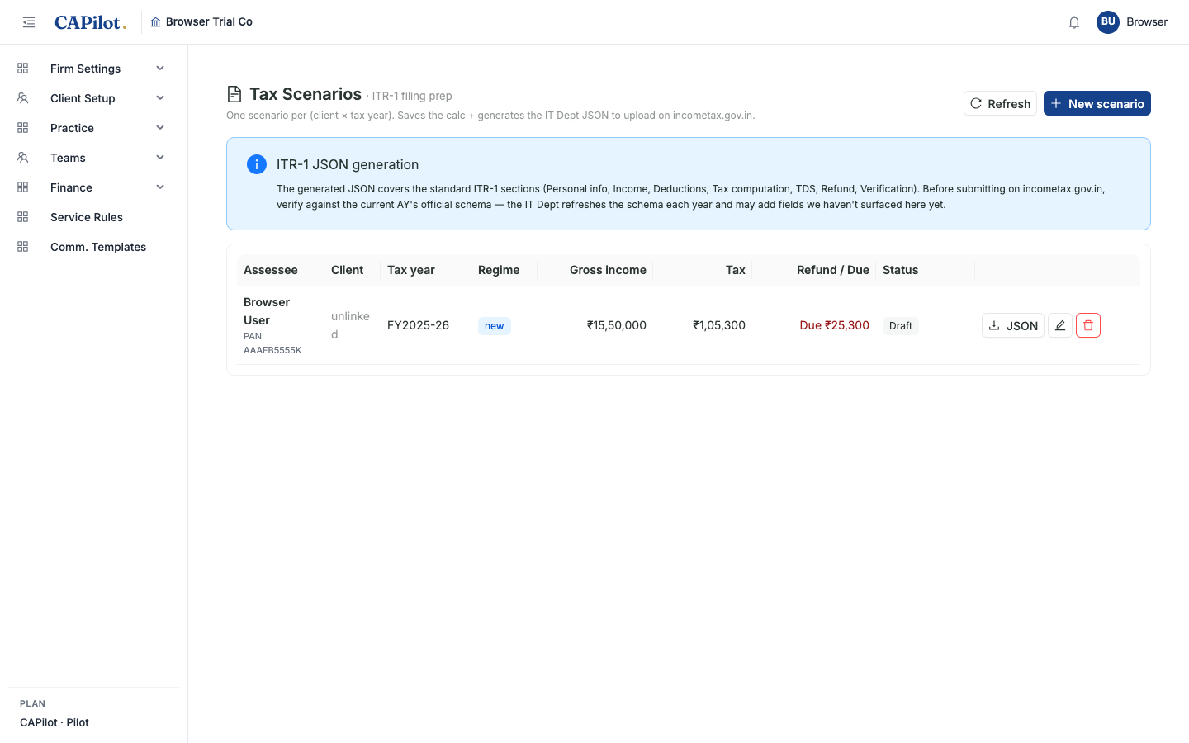Click the ₹15,50,000 gross income value
The width and height of the screenshot is (1189, 743).
(617, 325)
